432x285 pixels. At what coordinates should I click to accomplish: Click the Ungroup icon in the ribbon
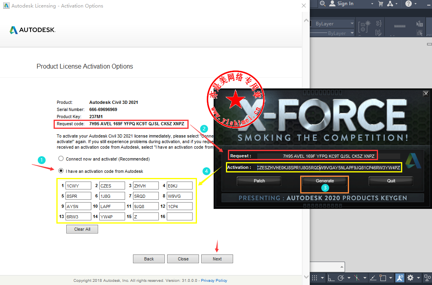click(x=379, y=23)
